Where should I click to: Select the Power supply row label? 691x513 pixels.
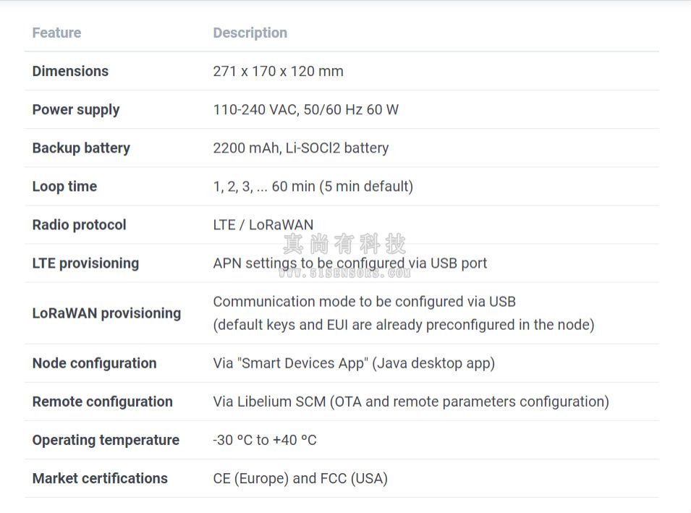click(x=76, y=110)
